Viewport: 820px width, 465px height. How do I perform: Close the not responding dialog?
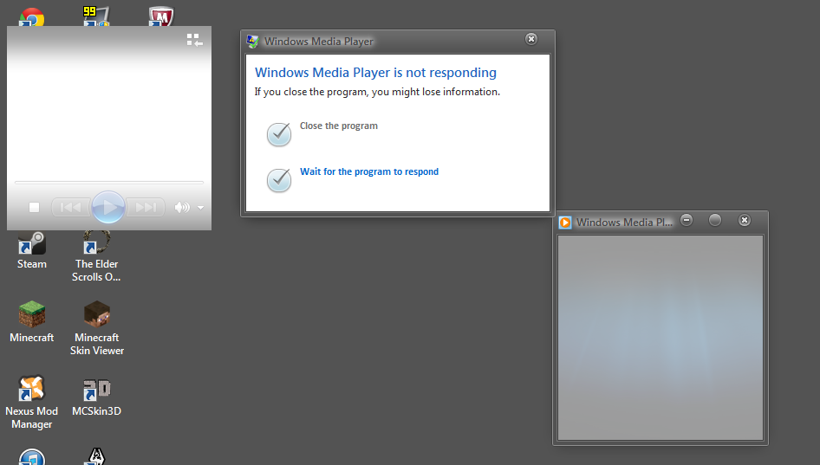click(530, 39)
